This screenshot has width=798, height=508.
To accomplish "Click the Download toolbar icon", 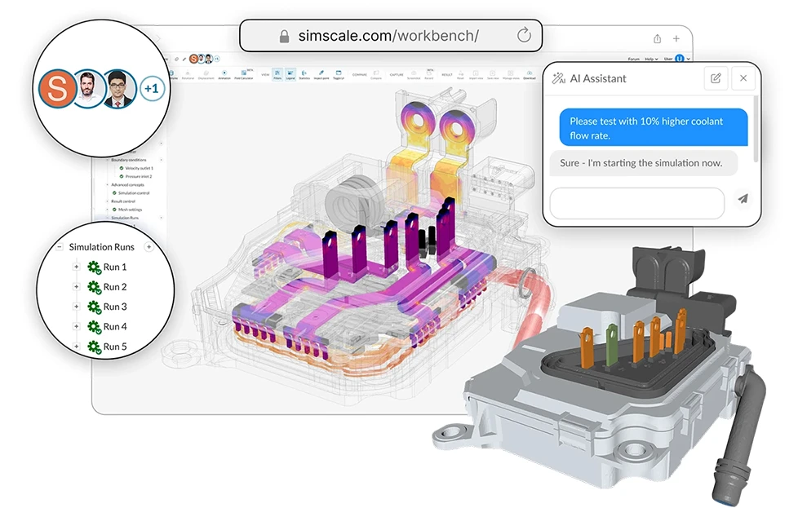I will click(x=530, y=74).
